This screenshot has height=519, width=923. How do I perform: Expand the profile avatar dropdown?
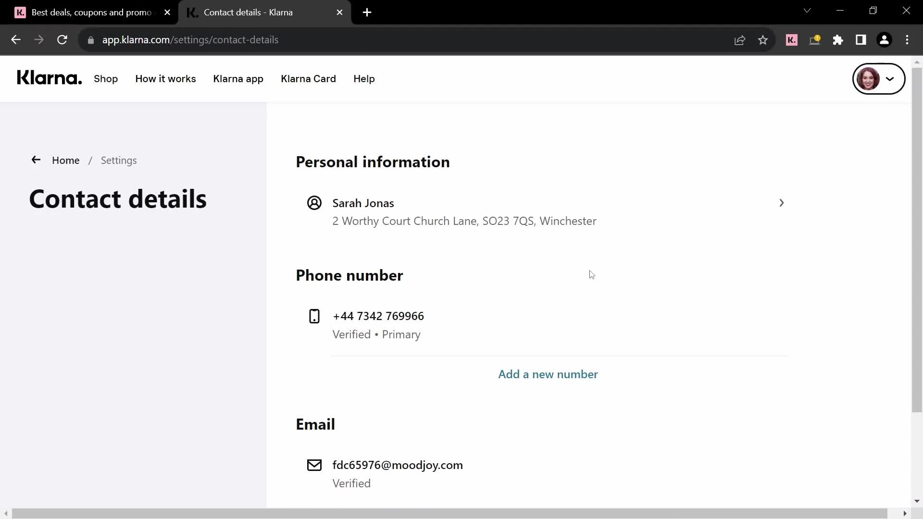coord(878,79)
